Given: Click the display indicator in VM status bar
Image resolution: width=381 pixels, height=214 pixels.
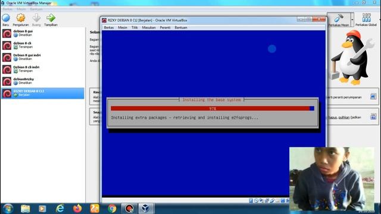Looking at the screenshot, I should point(283,200).
